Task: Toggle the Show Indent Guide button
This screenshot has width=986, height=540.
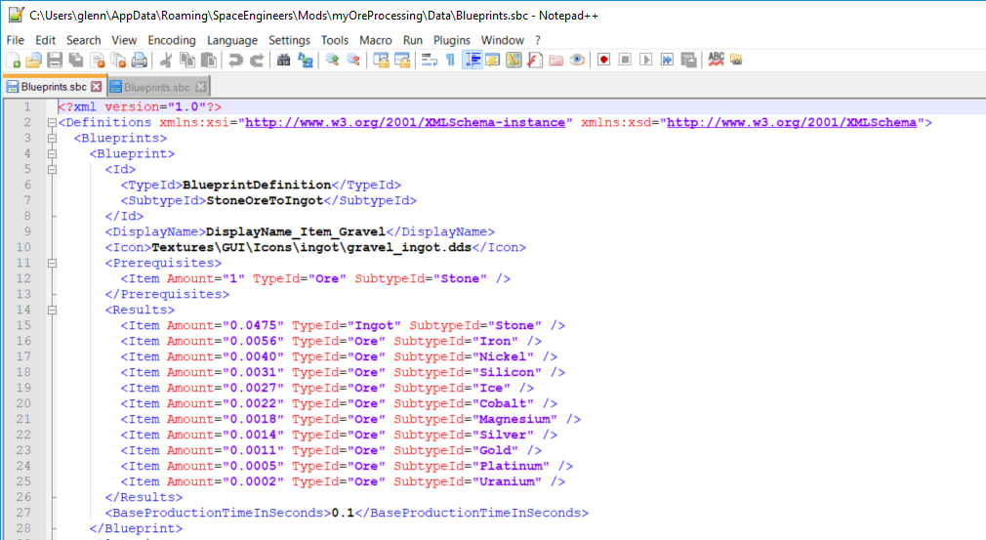Action: click(x=472, y=61)
